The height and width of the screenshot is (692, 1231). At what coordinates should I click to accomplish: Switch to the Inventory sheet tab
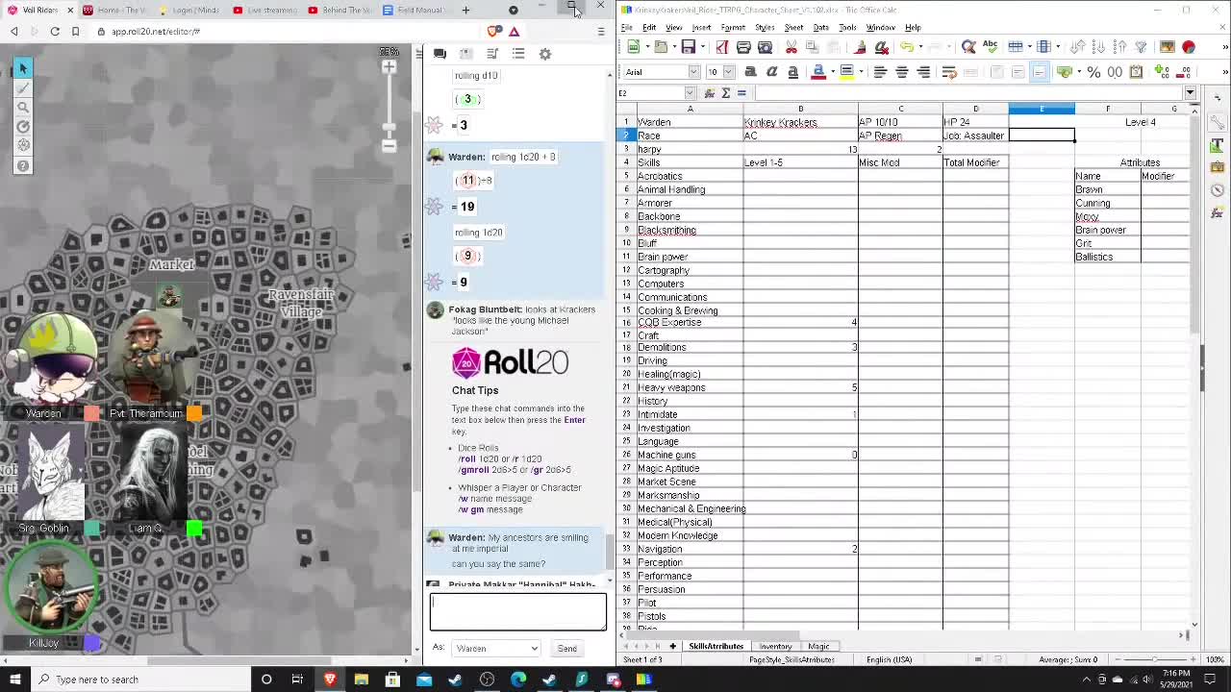[775, 646]
